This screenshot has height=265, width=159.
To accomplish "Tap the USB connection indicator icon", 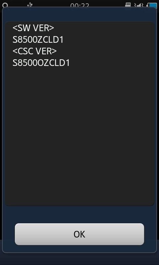I will tap(30, 5).
